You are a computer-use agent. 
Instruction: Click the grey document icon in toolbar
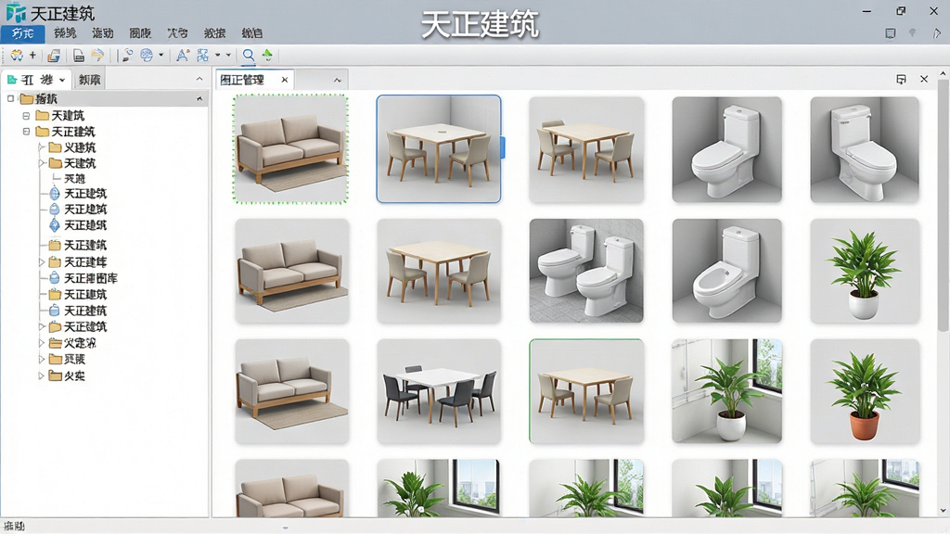coord(79,56)
